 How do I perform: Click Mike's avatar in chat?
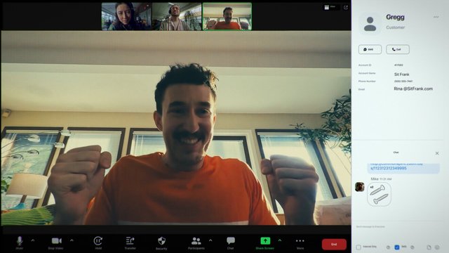(360, 187)
